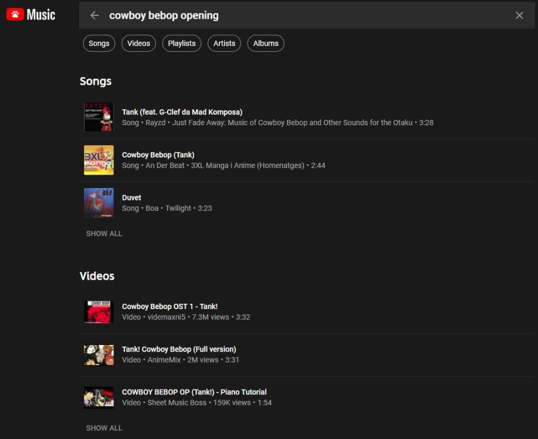This screenshot has width=538, height=439.
Task: Open song title Cowboy Bebop (Tank)
Action: 158,155
